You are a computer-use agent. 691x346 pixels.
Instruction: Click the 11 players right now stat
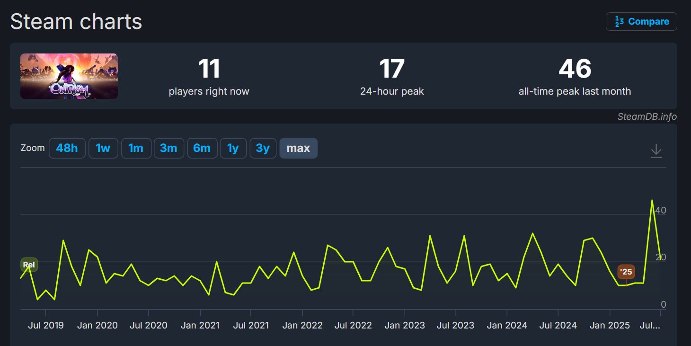209,76
